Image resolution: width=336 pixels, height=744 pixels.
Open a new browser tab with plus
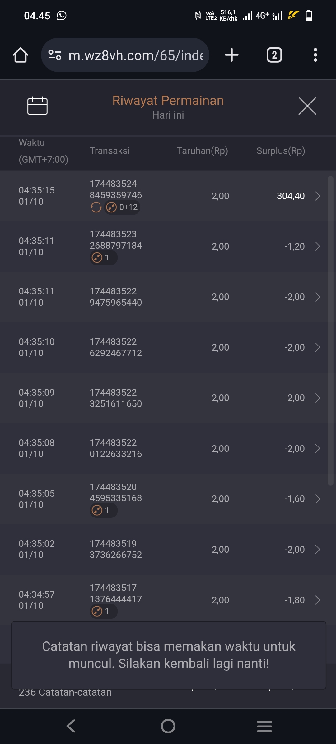pyautogui.click(x=231, y=55)
